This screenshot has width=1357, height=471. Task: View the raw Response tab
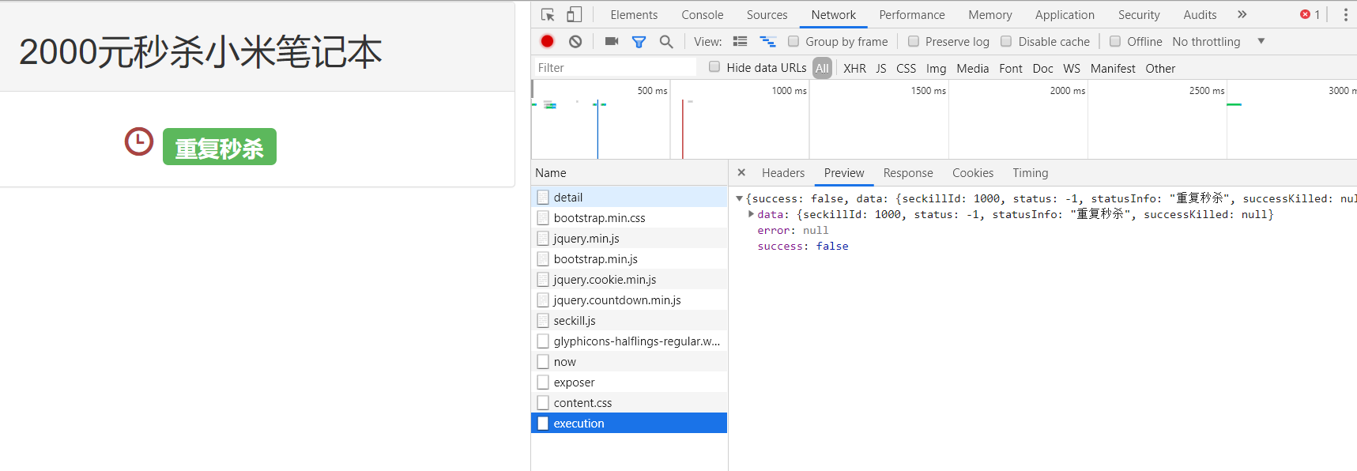tap(908, 173)
